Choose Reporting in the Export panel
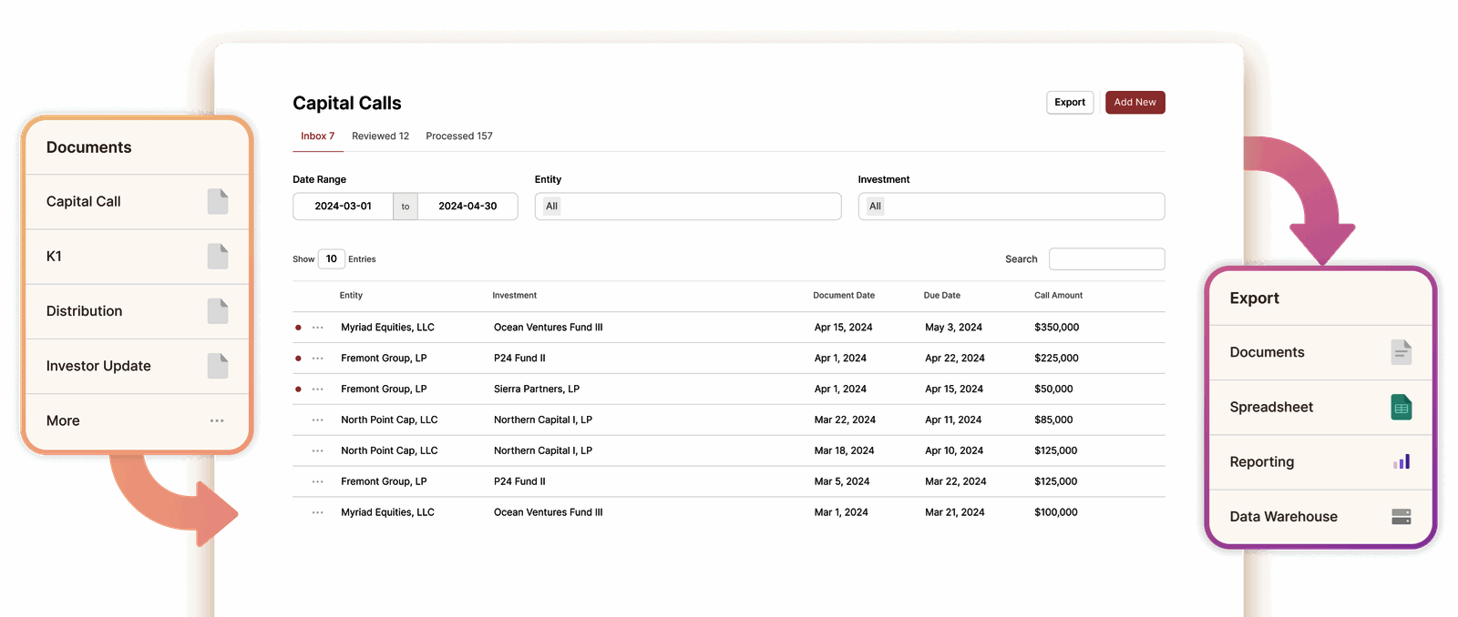Image resolution: width=1458 pixels, height=617 pixels. (1320, 462)
